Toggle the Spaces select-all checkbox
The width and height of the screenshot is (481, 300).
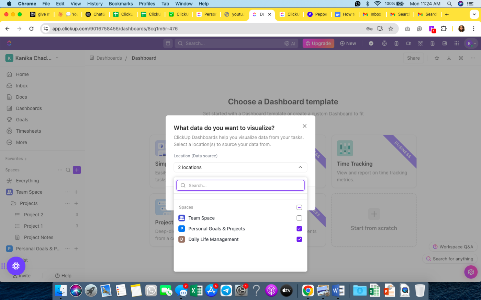click(299, 207)
